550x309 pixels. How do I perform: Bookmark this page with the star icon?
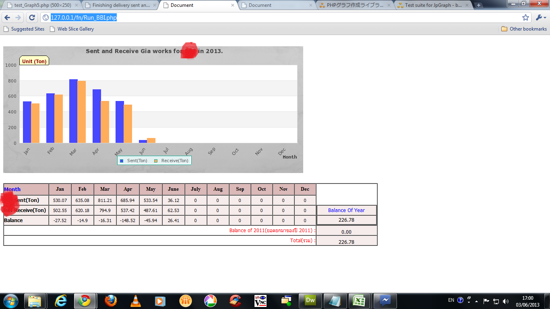tap(525, 18)
